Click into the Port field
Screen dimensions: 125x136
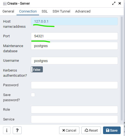(x=74, y=36)
